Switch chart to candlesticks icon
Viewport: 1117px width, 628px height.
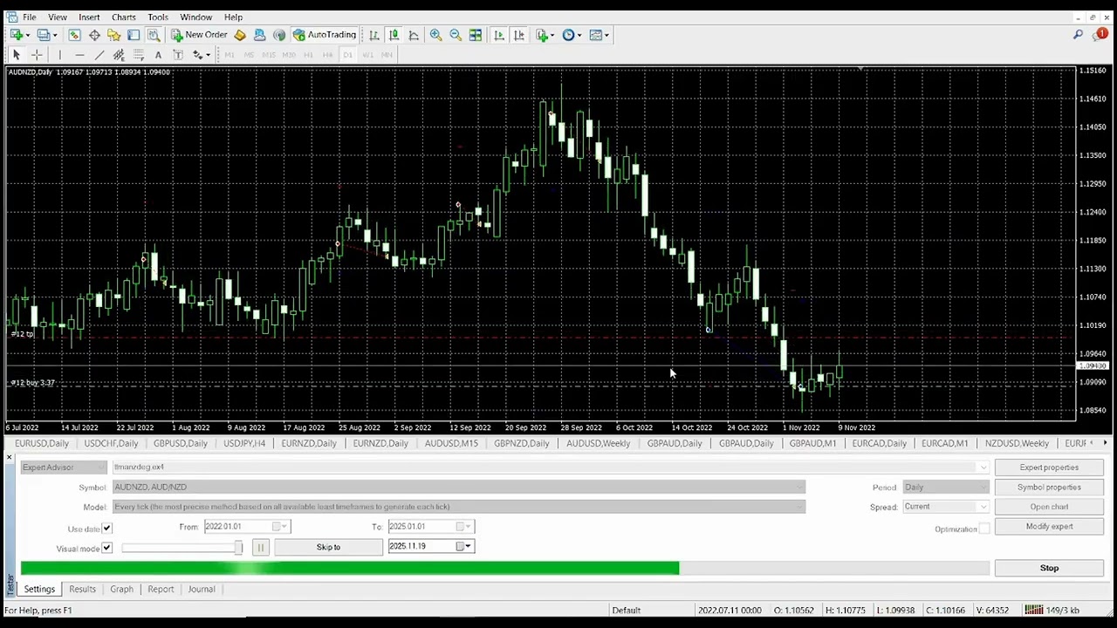[x=394, y=35]
